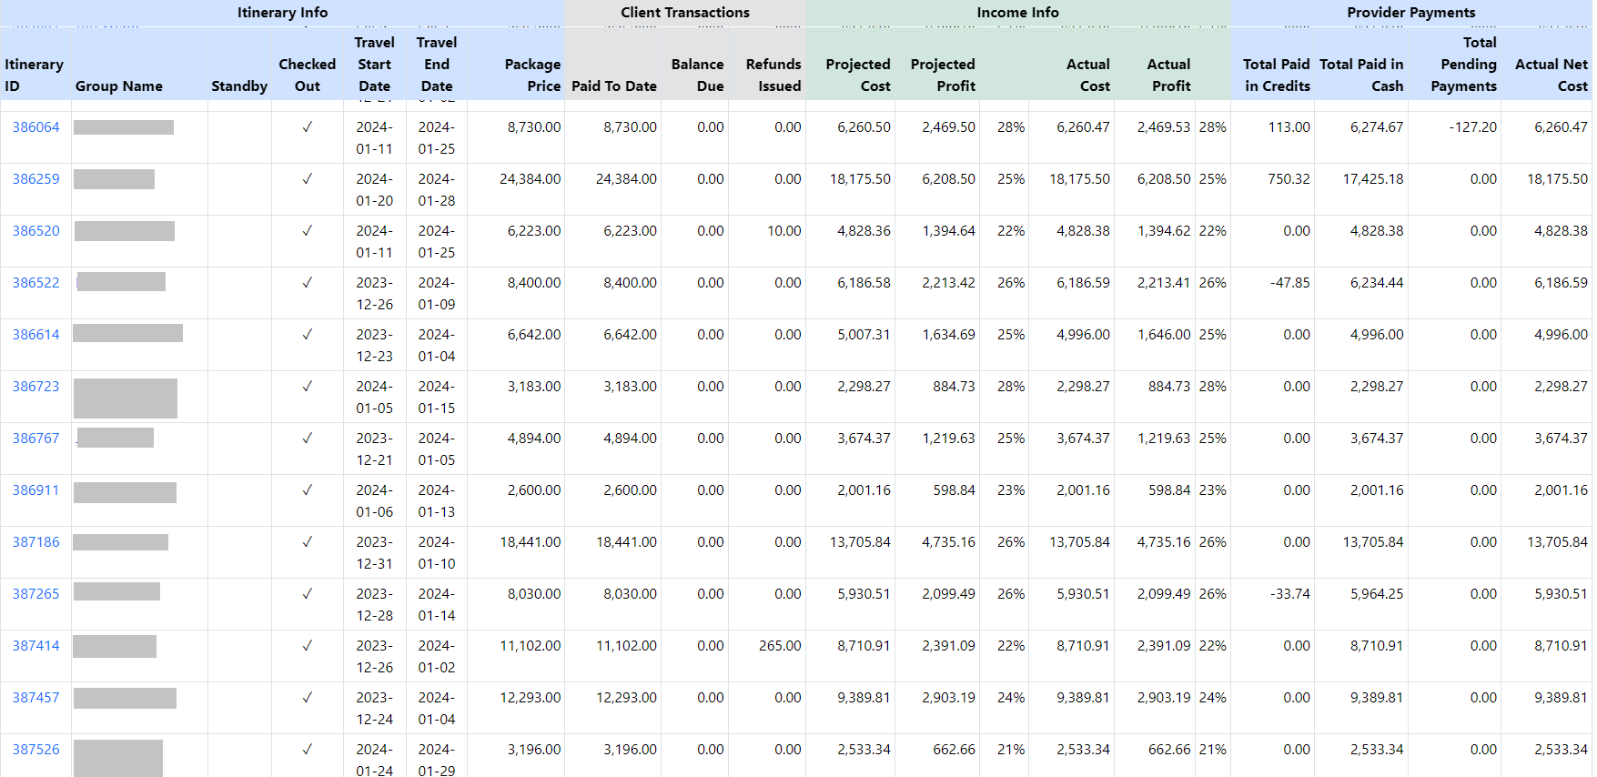Image resolution: width=1597 pixels, height=777 pixels.
Task: Click the Projected Profit column header
Action: [942, 76]
